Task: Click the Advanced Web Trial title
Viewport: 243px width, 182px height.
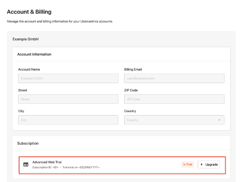Action: click(47, 162)
